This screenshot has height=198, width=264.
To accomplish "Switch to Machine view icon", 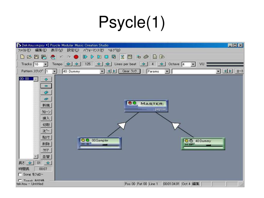I will pyautogui.click(x=122, y=57).
